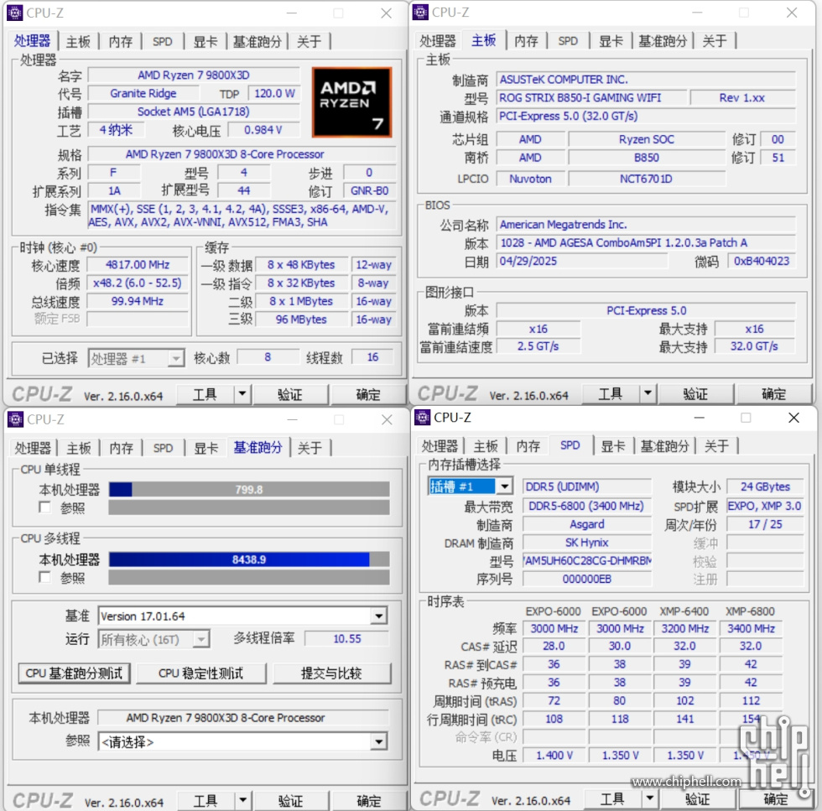Open 工具 dropdown arrow in motherboard window
Image resolution: width=822 pixels, height=811 pixels.
pyautogui.click(x=648, y=393)
